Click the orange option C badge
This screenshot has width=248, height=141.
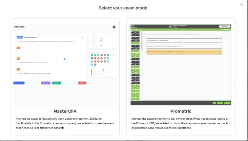[x=18, y=69]
